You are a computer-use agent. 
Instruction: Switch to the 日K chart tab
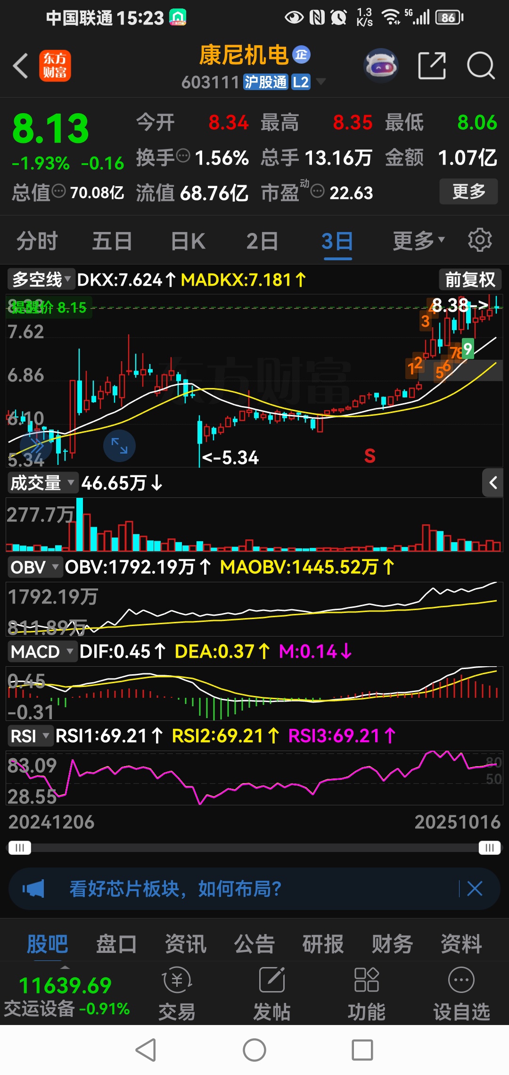(188, 241)
